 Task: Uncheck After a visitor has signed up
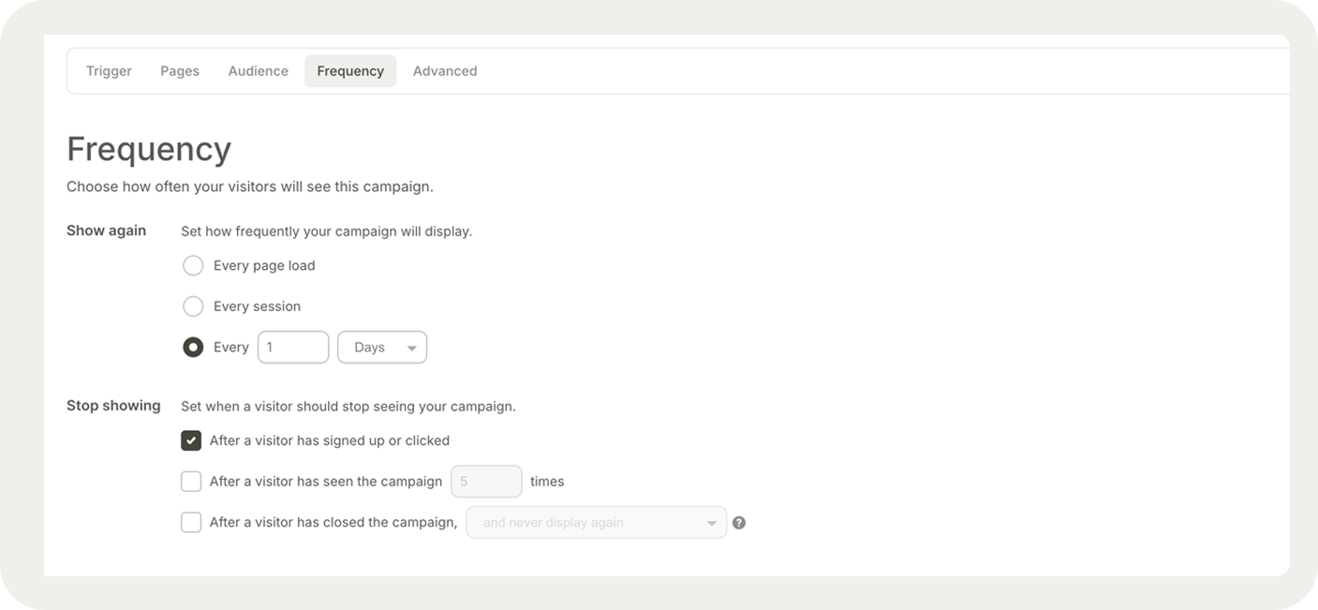pyautogui.click(x=191, y=440)
